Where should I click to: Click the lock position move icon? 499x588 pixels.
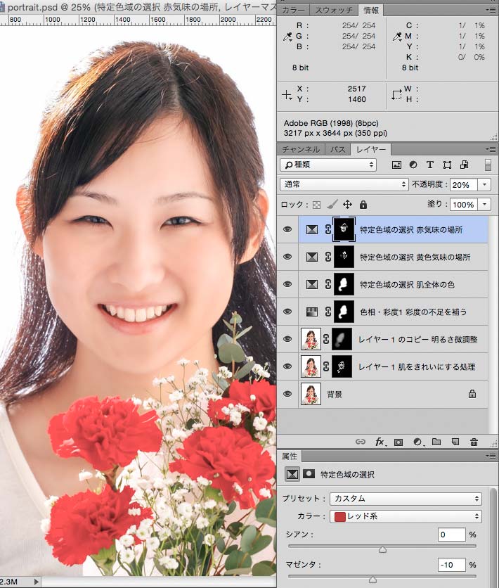click(x=347, y=205)
